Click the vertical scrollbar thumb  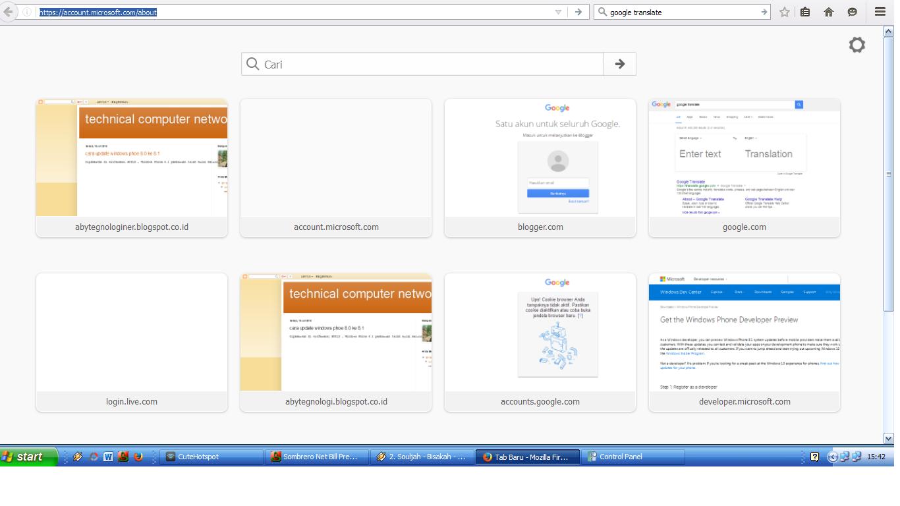pyautogui.click(x=888, y=175)
